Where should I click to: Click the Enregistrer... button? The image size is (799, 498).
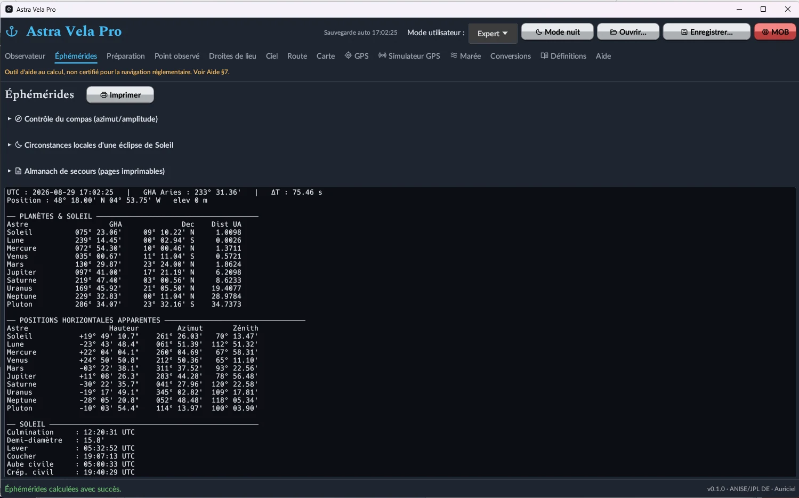pos(707,32)
